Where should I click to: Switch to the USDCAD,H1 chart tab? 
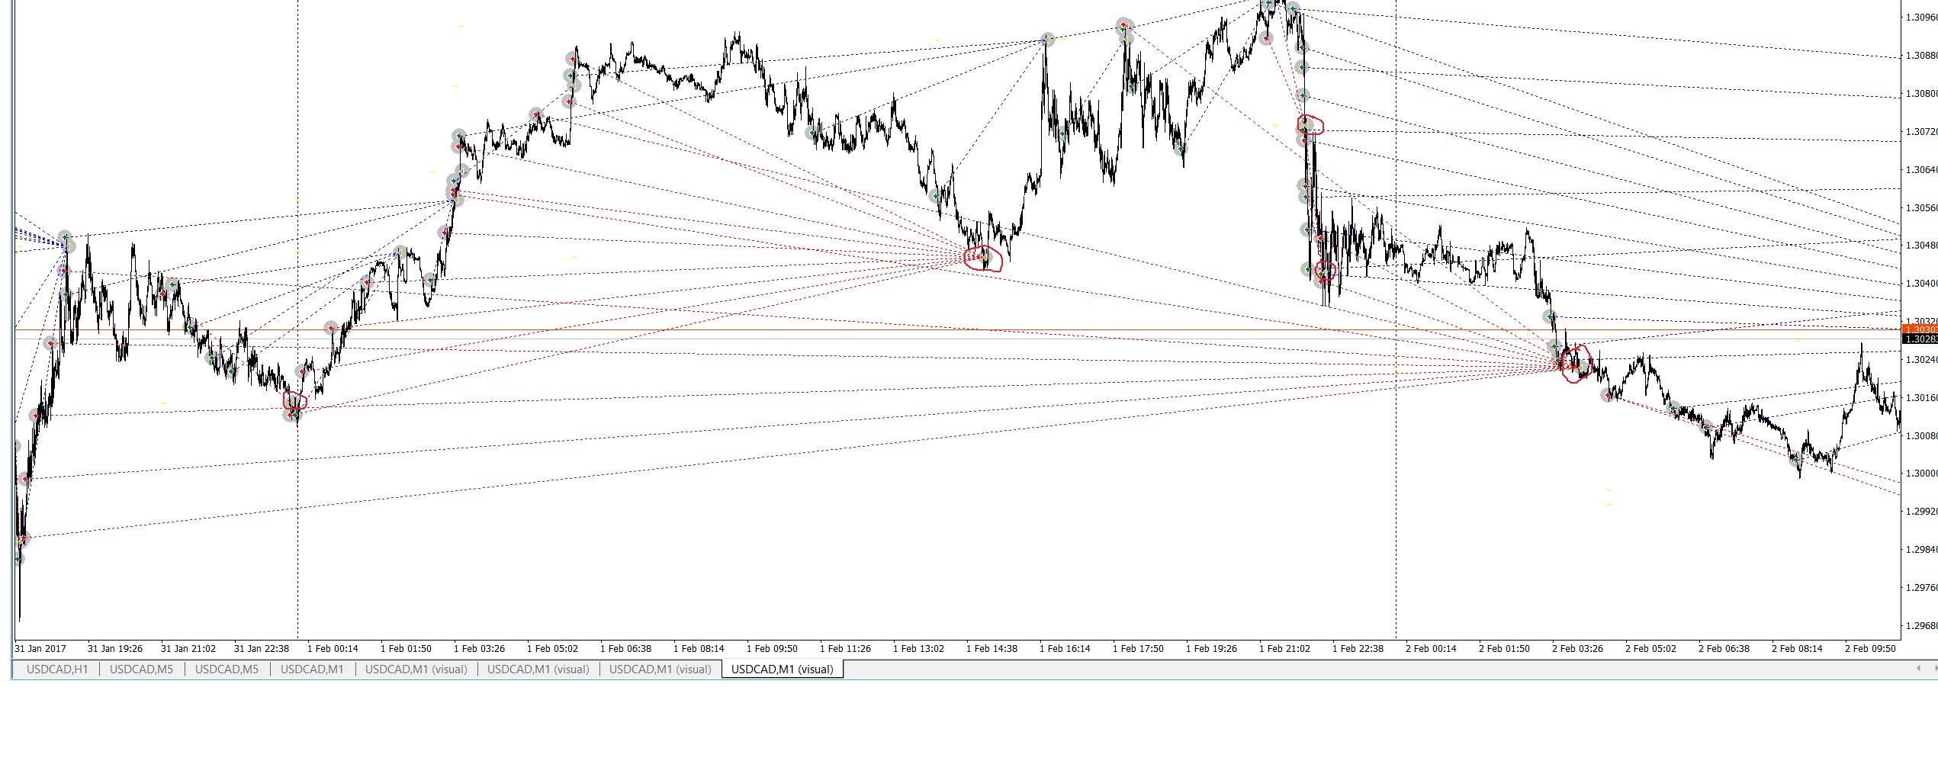[x=57, y=669]
